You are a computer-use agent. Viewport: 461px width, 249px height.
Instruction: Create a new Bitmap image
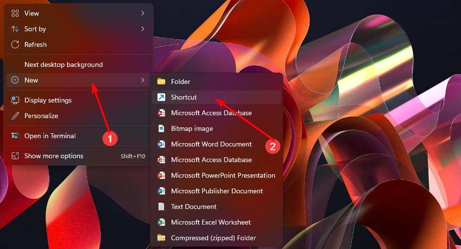tap(217, 128)
